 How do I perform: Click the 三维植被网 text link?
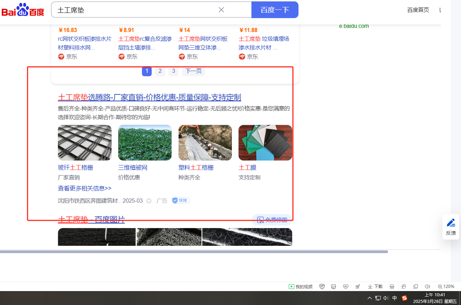point(133,168)
